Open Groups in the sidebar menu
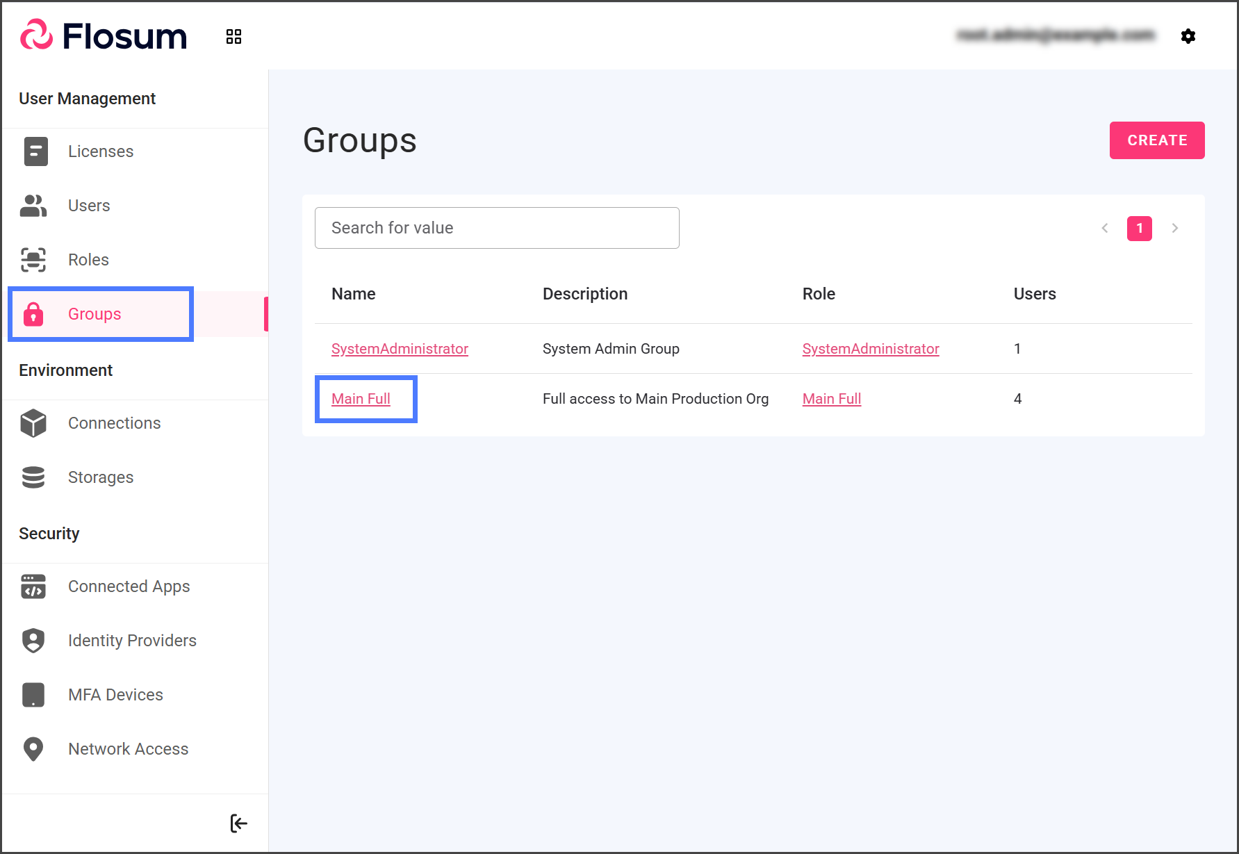Image resolution: width=1239 pixels, height=854 pixels. click(95, 314)
